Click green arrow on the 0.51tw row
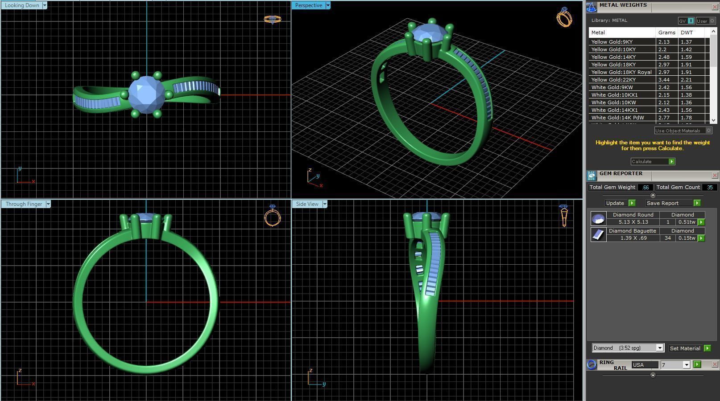Screen dimensions: 720x401 point(701,222)
